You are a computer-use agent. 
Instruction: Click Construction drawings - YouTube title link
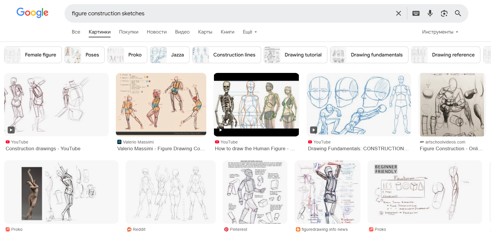43,149
